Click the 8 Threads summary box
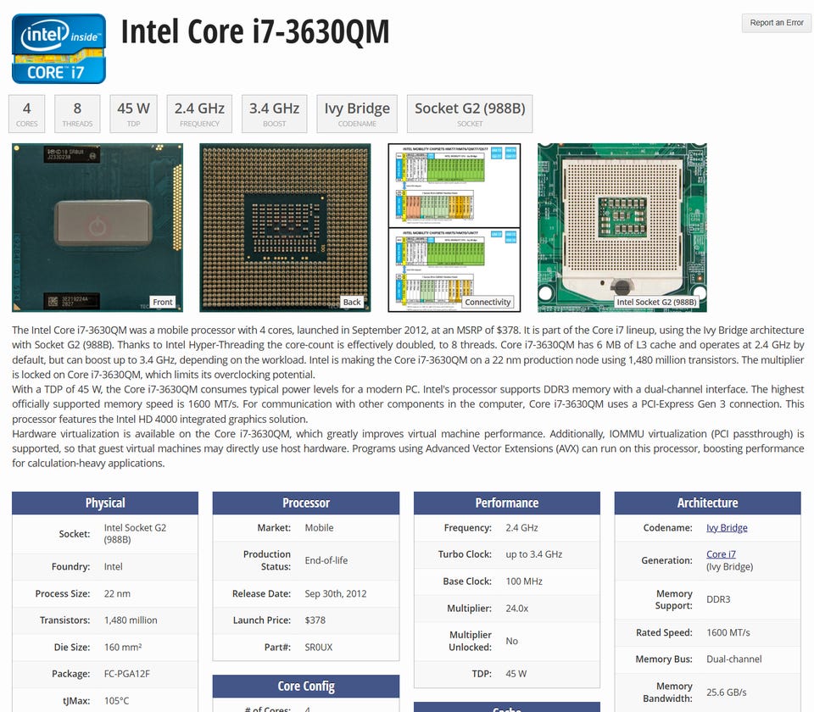Viewport: 814px width, 712px height. coord(77,114)
